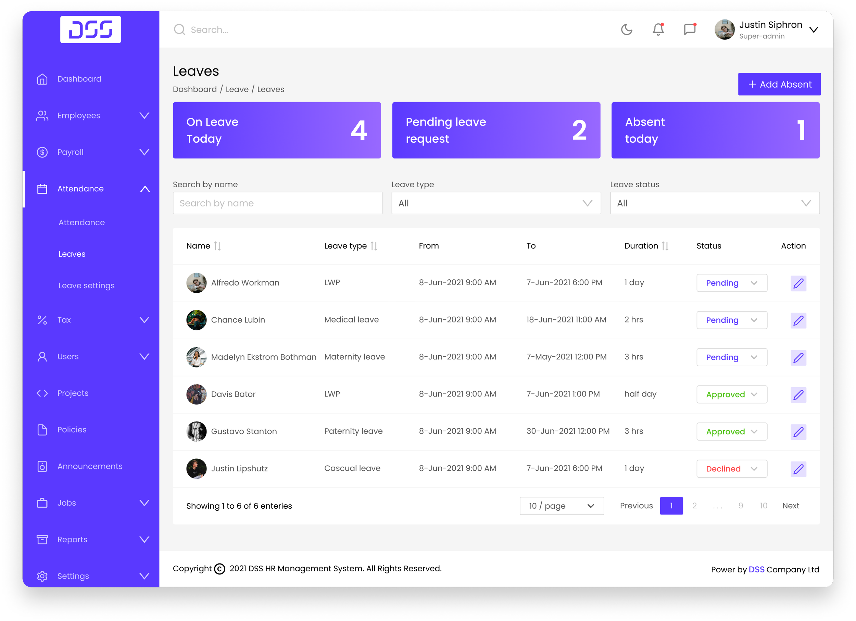Change Alfredo Workman's Pending status dropdown
Viewport: 856px width, 621px height.
[x=732, y=283]
